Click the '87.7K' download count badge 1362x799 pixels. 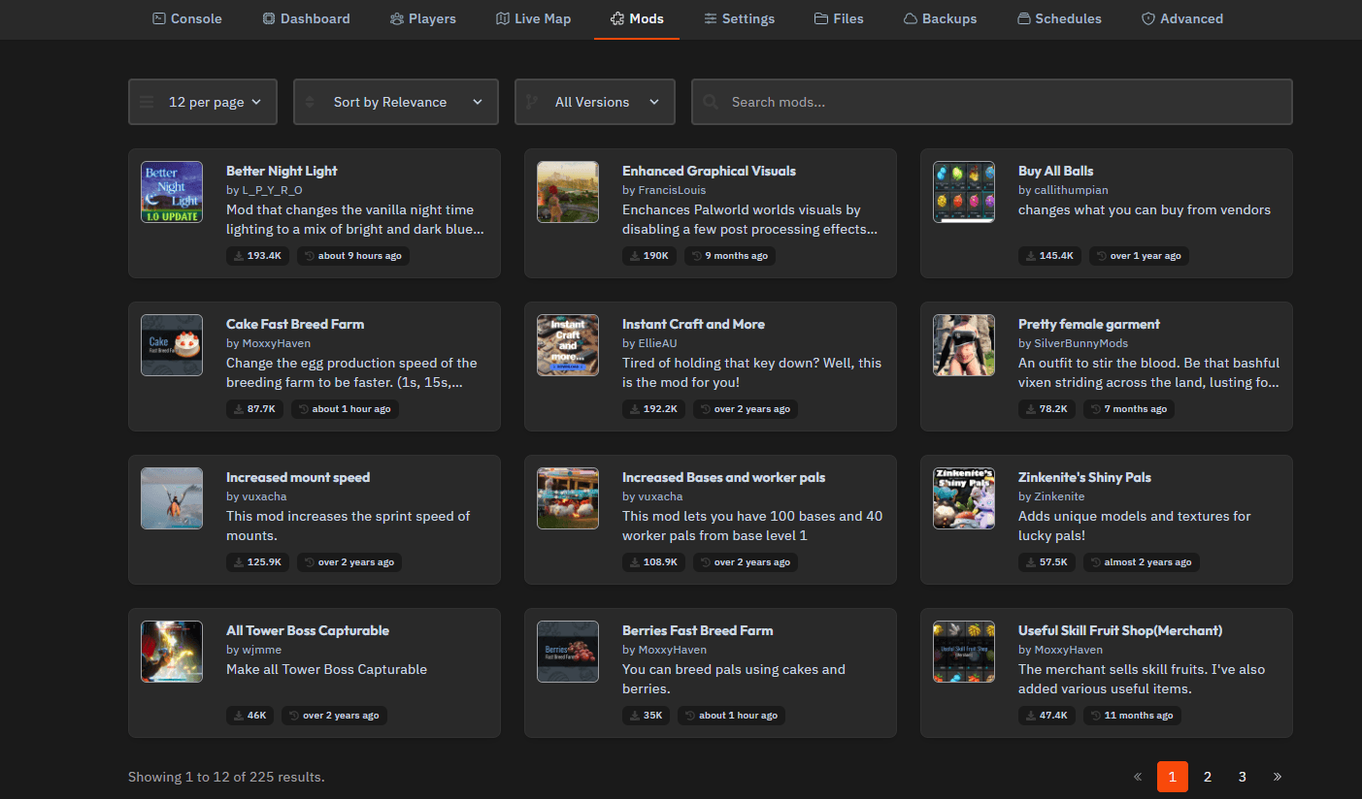(x=254, y=409)
